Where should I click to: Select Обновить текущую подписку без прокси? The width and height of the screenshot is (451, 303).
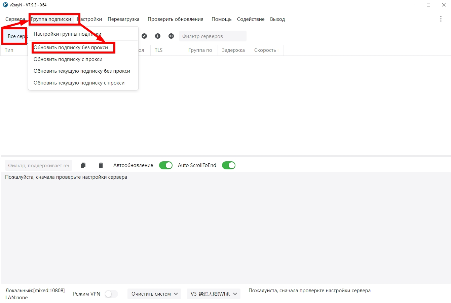point(83,71)
